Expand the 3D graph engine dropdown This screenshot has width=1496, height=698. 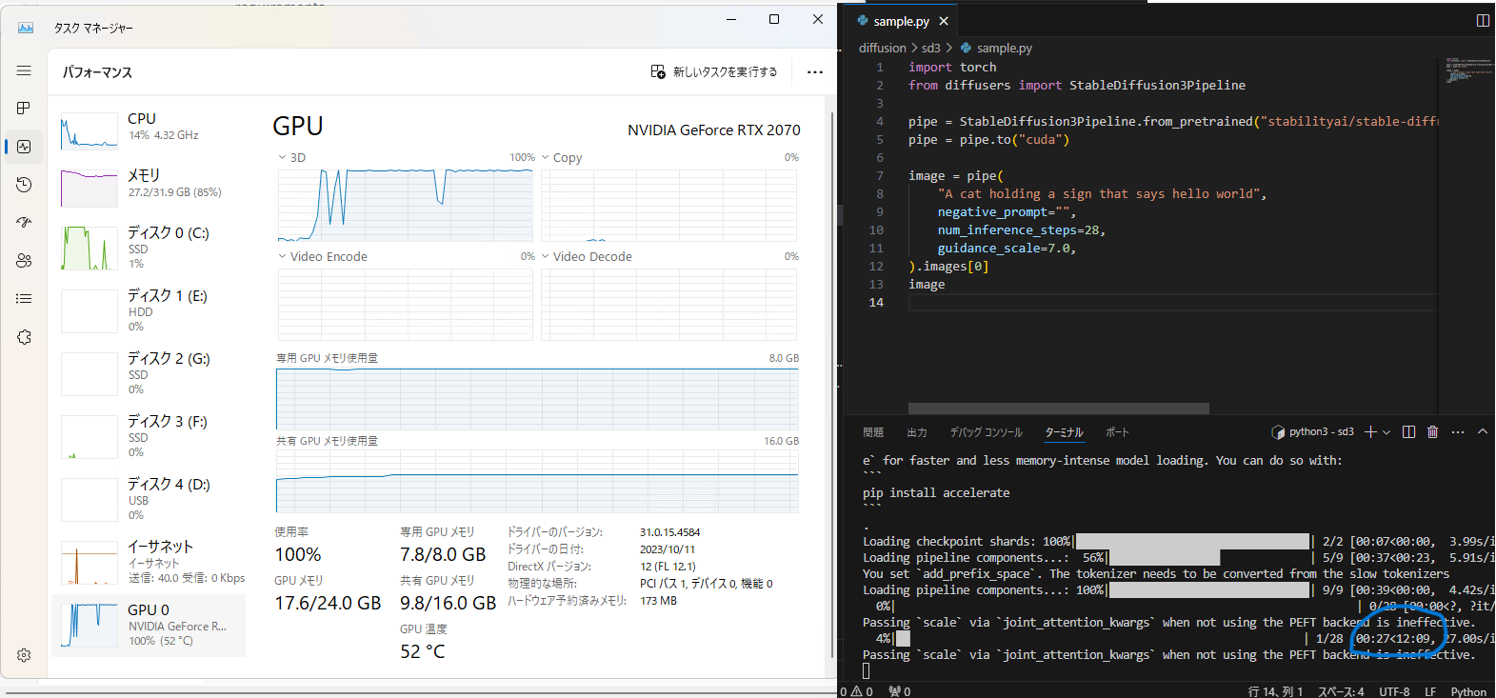[282, 157]
